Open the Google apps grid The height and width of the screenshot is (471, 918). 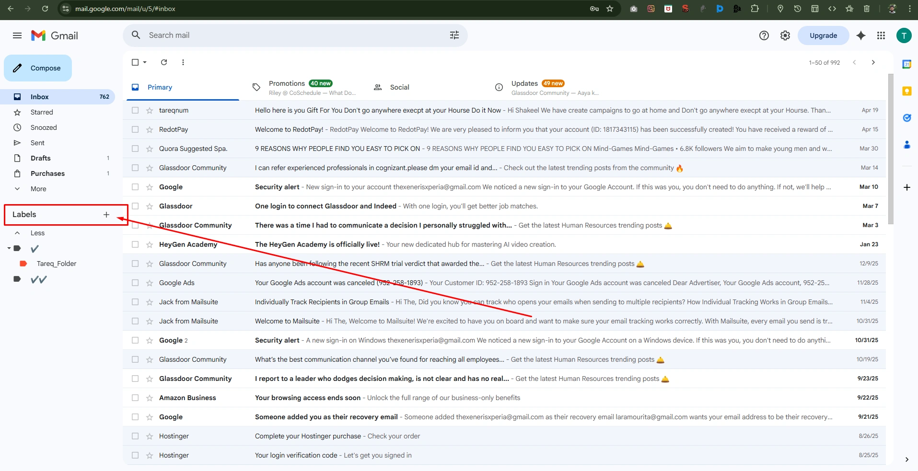click(881, 35)
